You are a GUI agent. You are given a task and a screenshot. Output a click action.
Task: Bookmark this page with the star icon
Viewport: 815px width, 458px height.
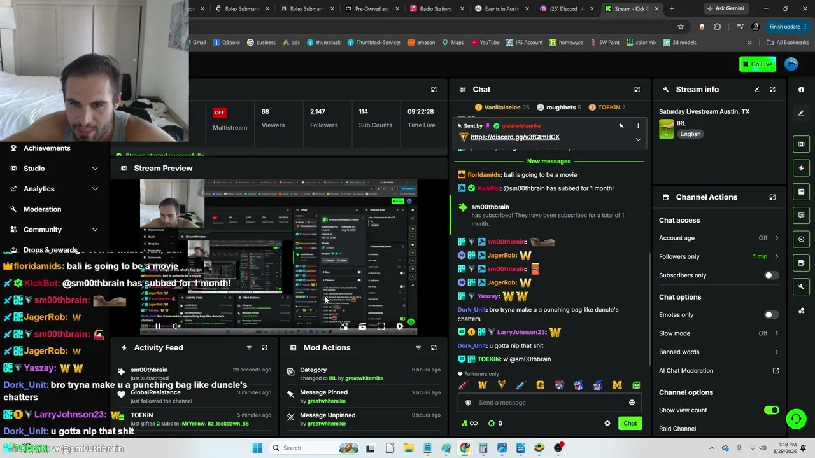(681, 27)
